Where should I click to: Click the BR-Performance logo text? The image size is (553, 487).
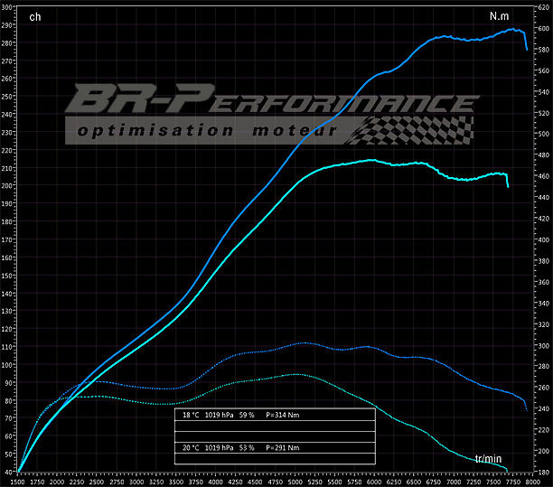271,101
